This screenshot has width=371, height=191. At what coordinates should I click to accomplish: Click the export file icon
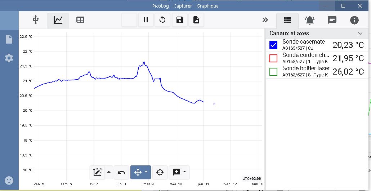pyautogui.click(x=196, y=20)
